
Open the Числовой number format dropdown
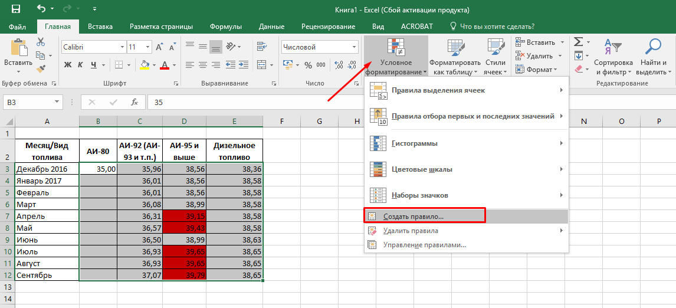pos(355,47)
